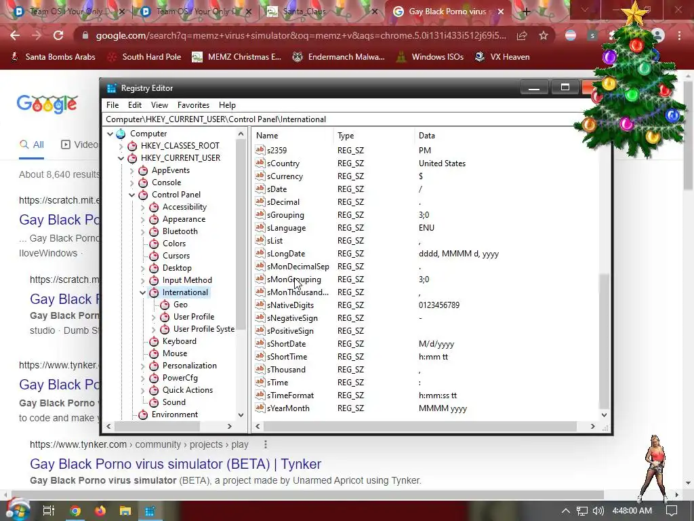Screen dimensions: 694x521
Task: Select sShortDate value icon
Action: pos(260,343)
